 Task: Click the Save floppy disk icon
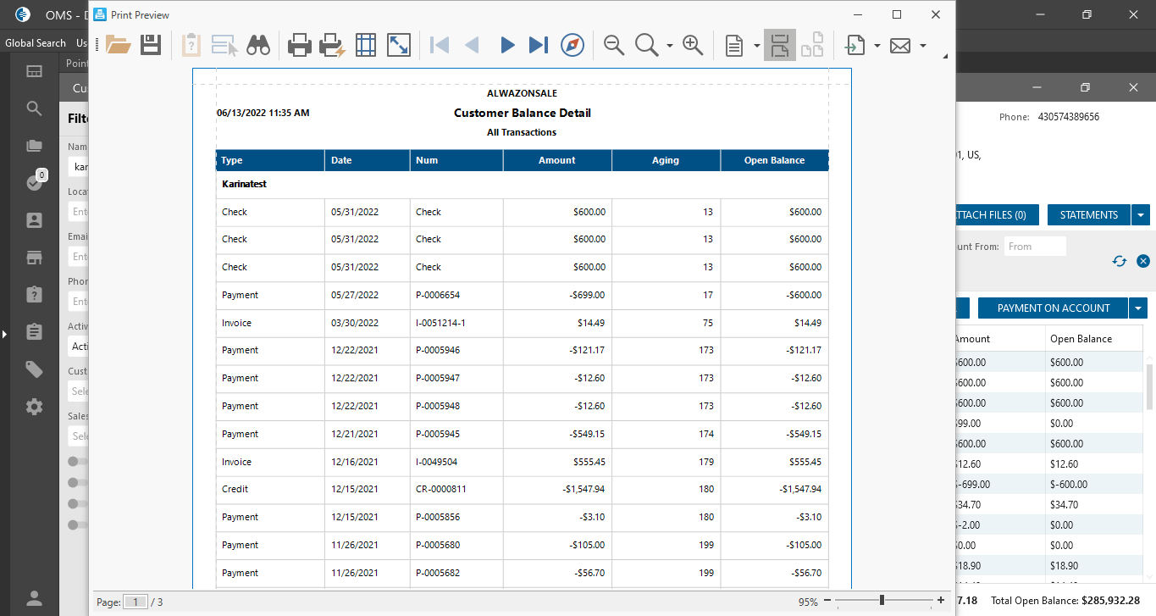[x=151, y=45]
